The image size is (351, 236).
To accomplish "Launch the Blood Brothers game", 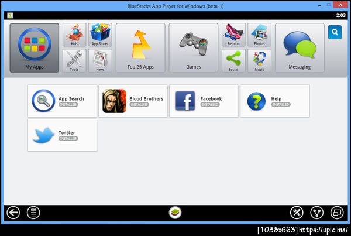I will coord(133,101).
